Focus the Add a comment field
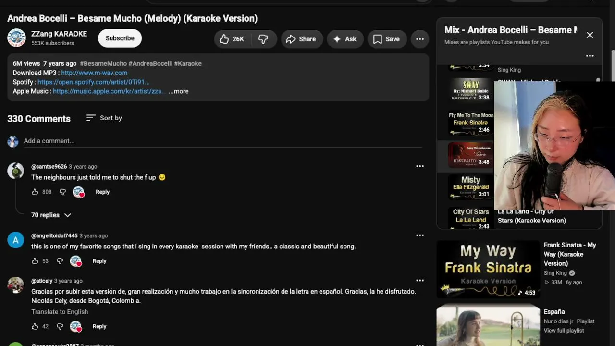Screen dimensions: 615x346 [222, 141]
